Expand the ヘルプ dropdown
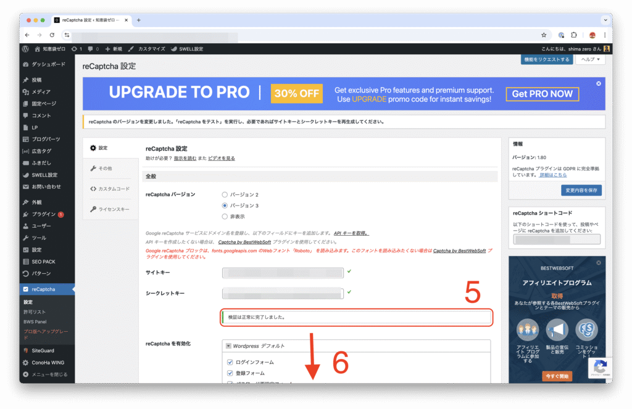This screenshot has height=409, width=632. [591, 59]
